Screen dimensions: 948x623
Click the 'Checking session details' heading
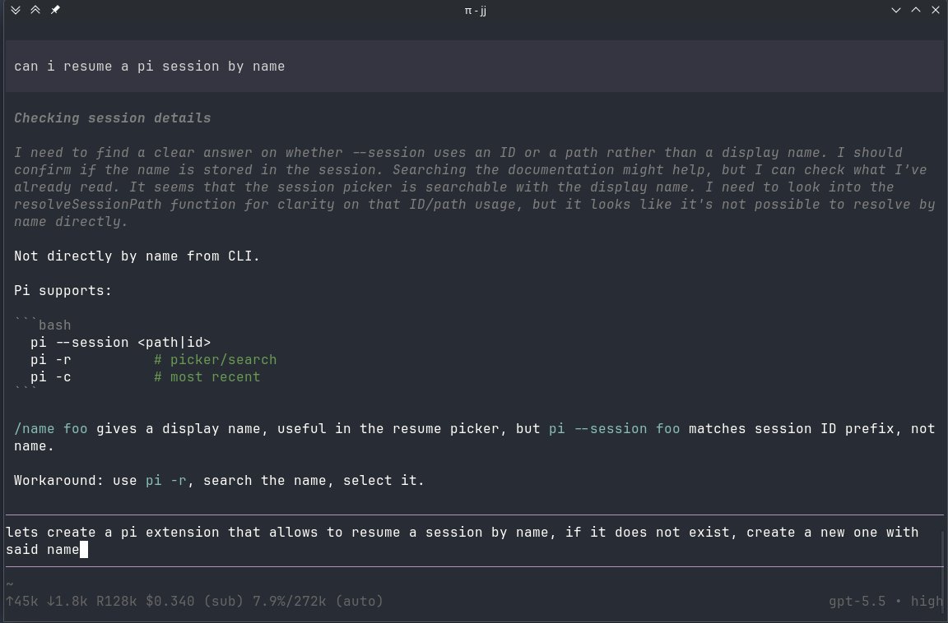pos(113,118)
